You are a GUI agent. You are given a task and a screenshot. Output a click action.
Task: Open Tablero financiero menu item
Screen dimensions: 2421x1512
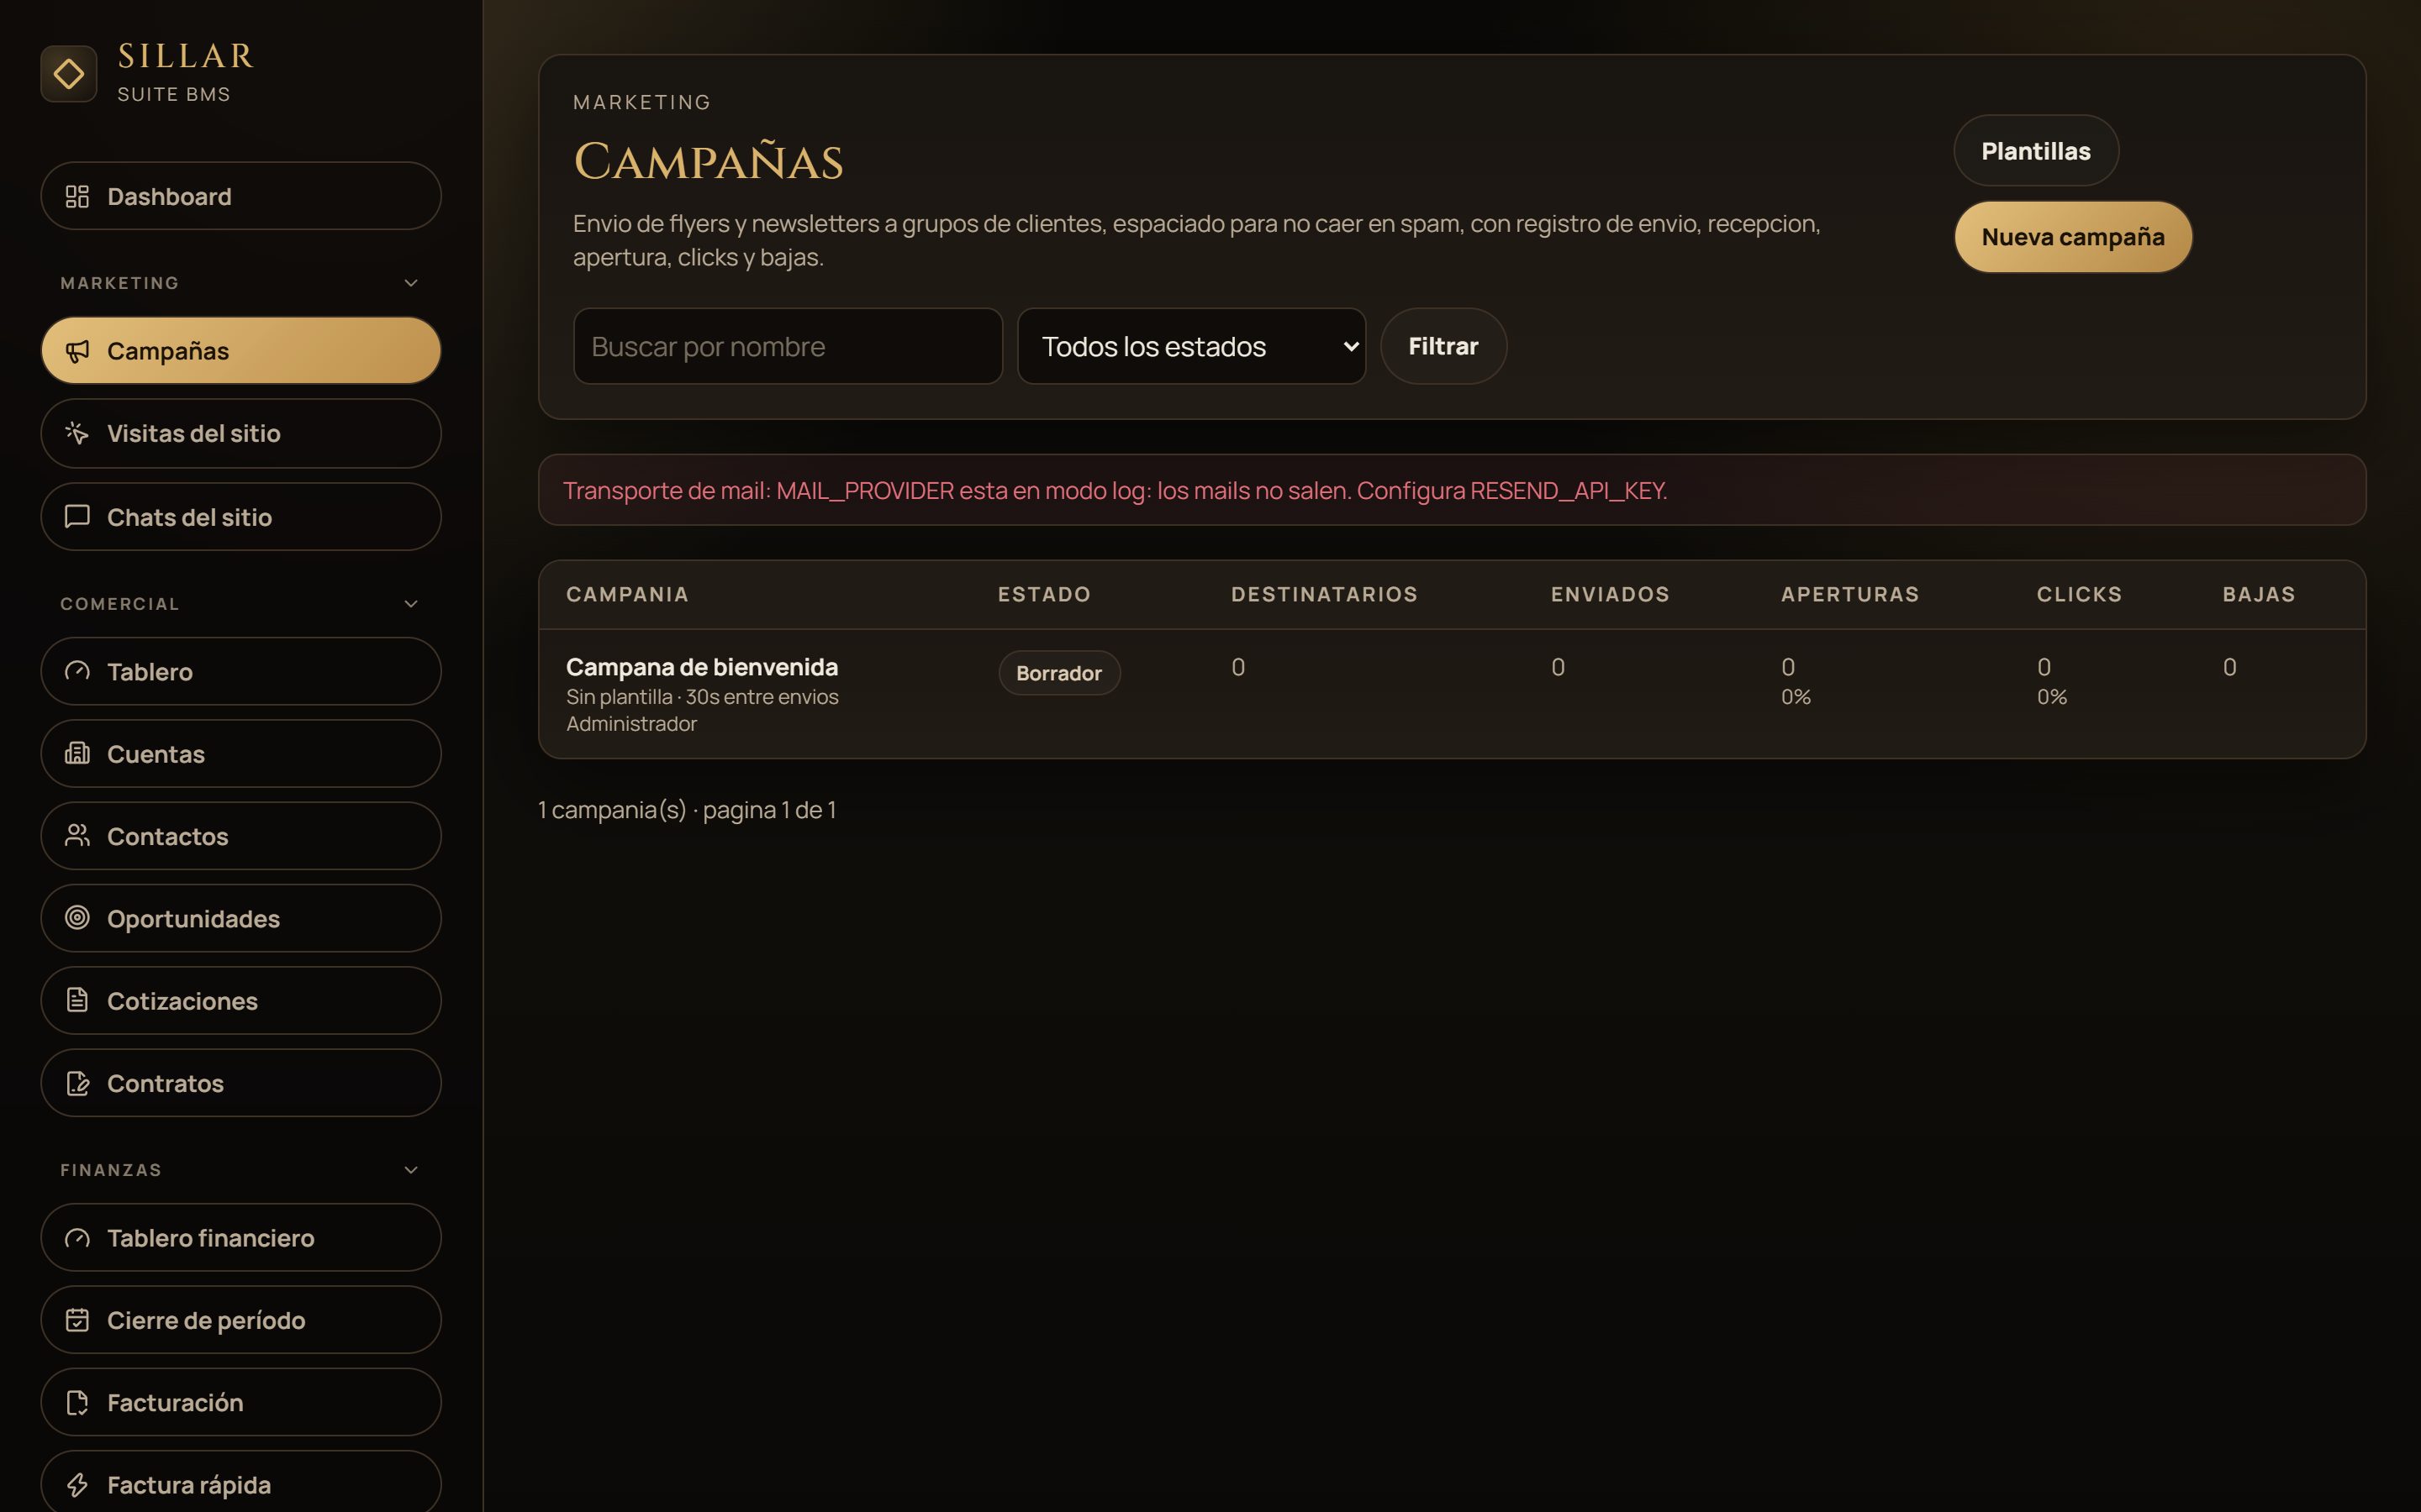241,1238
